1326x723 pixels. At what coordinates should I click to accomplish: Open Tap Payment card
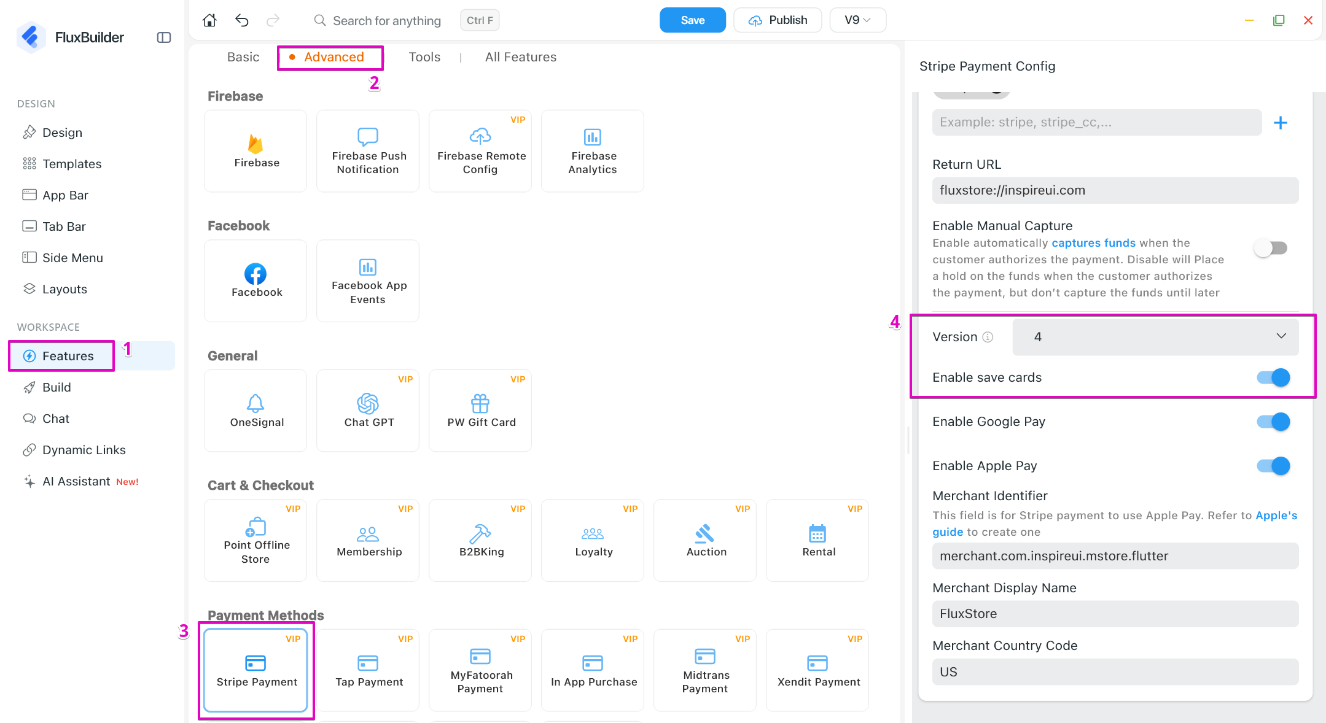click(368, 670)
